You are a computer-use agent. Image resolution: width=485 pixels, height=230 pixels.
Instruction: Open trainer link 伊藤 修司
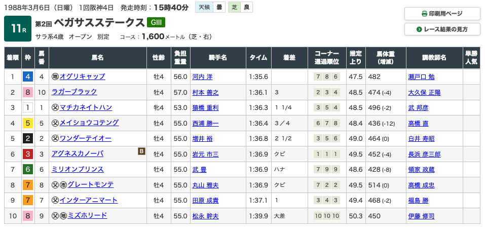coord(421,216)
